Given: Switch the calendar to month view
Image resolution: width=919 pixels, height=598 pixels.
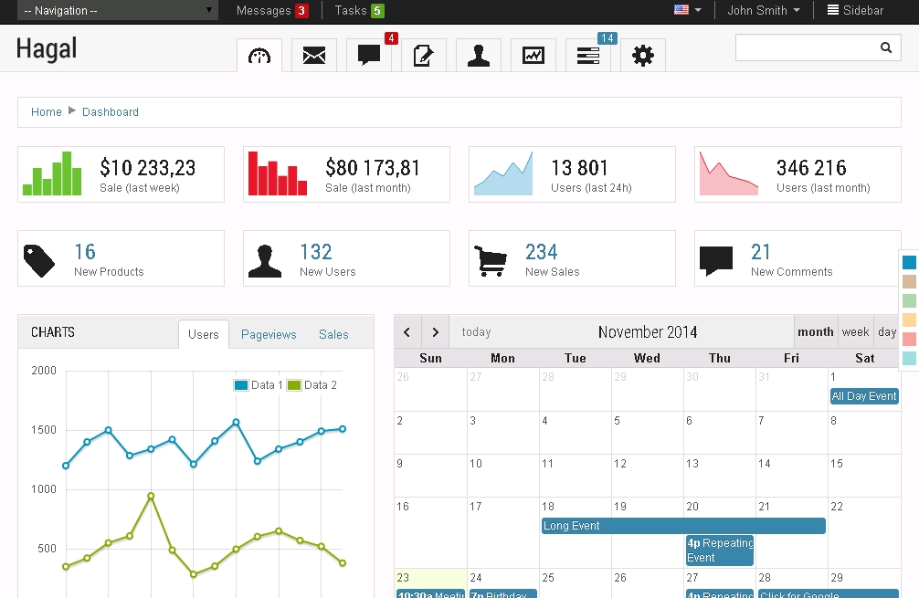Looking at the screenshot, I should [816, 332].
